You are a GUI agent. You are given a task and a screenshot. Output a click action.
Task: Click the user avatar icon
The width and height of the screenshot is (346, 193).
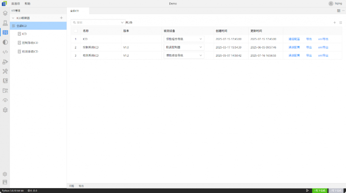(x=331, y=4)
